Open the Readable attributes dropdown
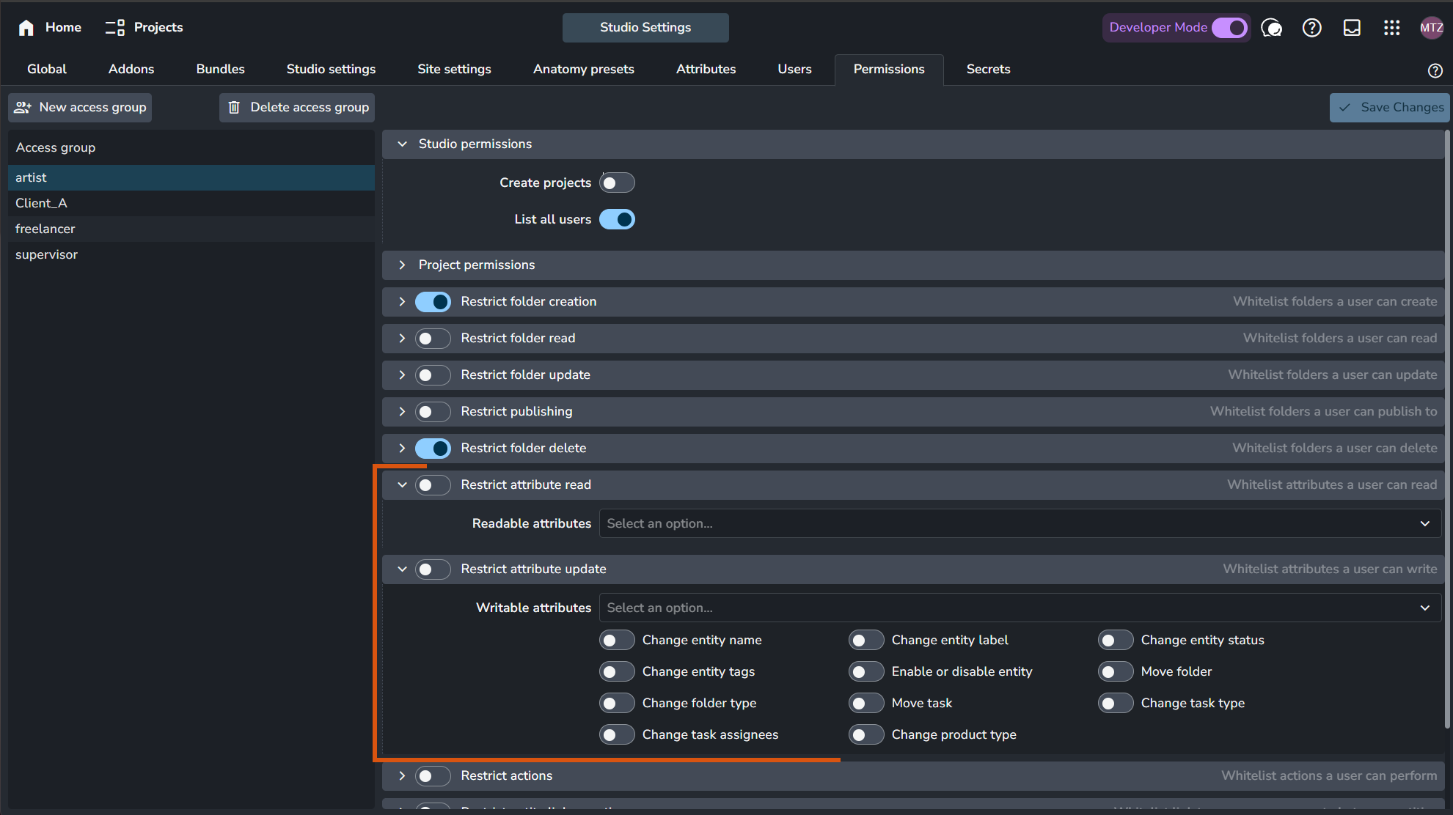 (1020, 523)
